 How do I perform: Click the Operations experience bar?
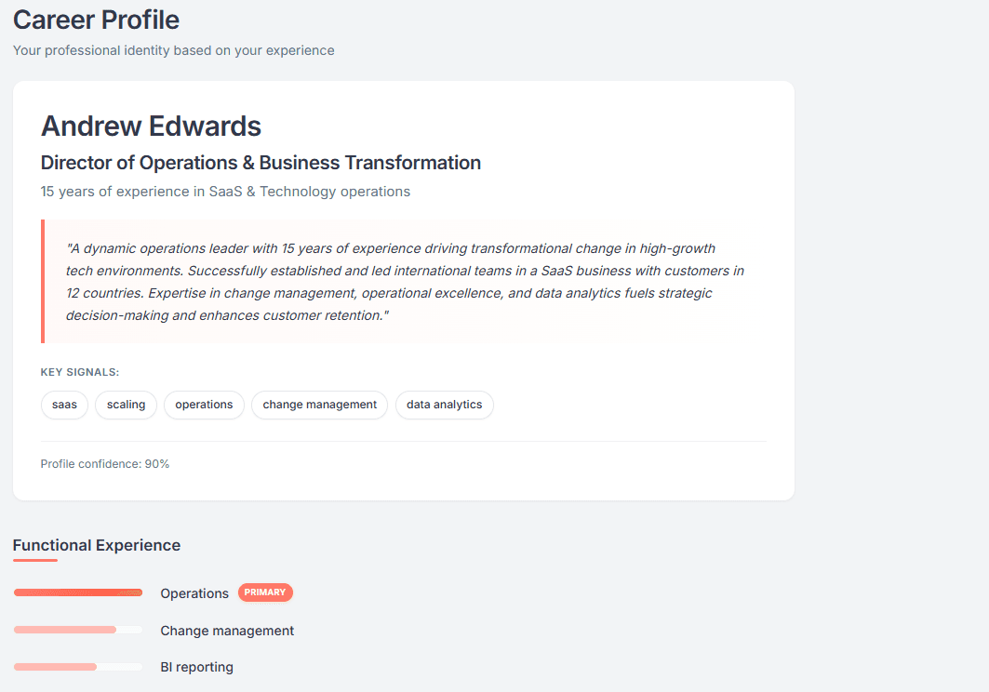tap(78, 592)
